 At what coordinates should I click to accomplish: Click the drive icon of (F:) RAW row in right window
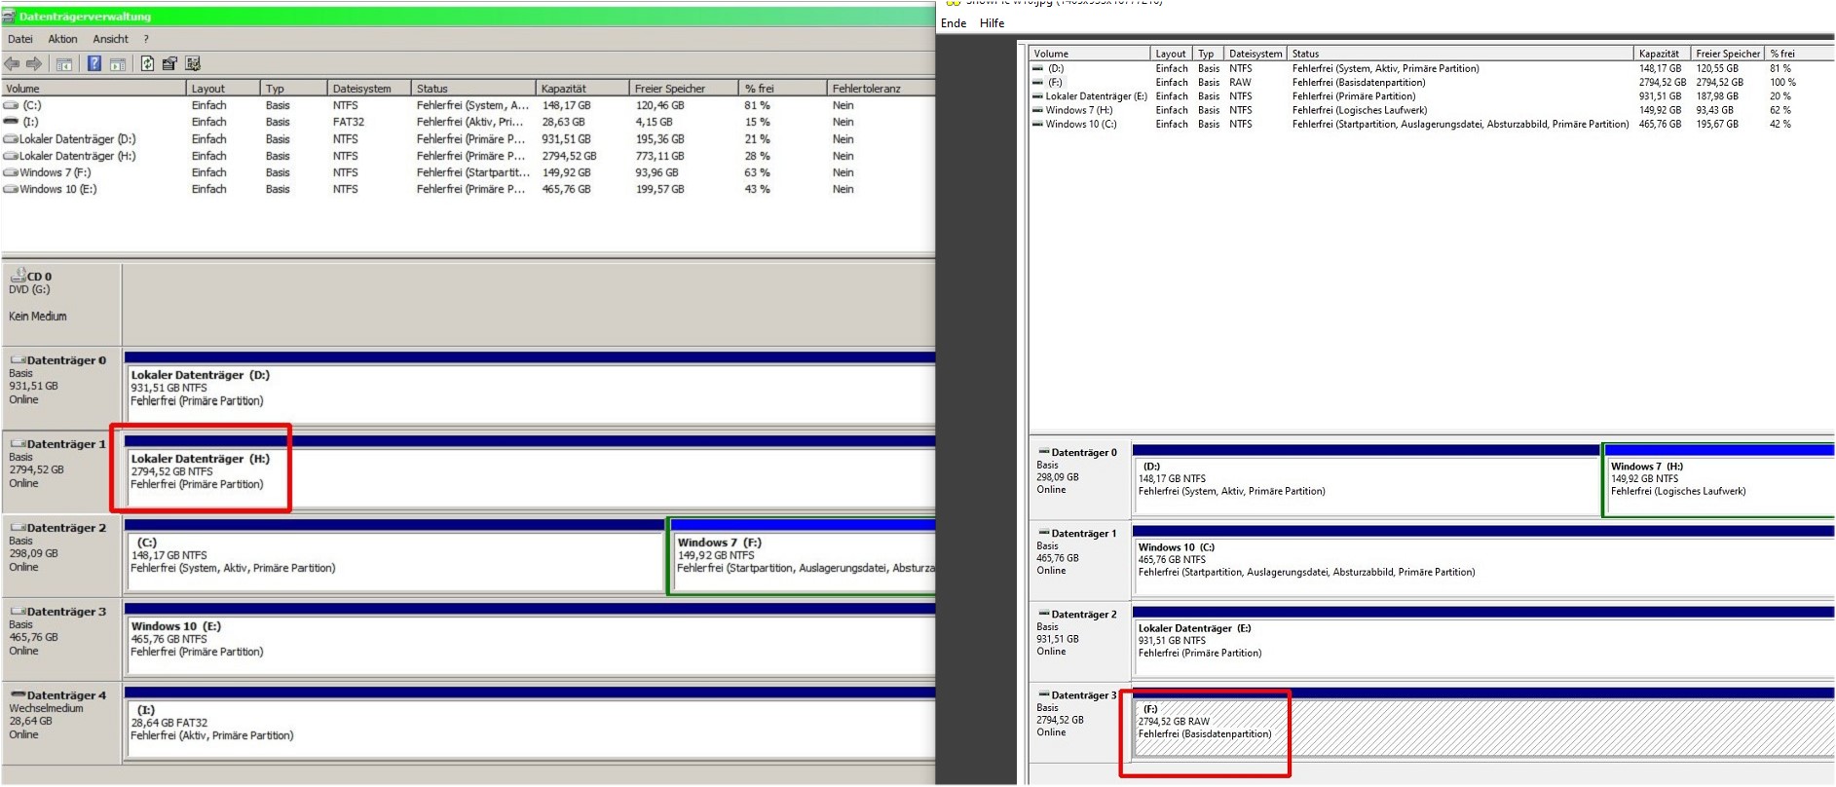[1037, 82]
